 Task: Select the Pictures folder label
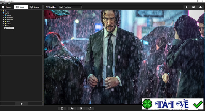[x=9, y=24]
